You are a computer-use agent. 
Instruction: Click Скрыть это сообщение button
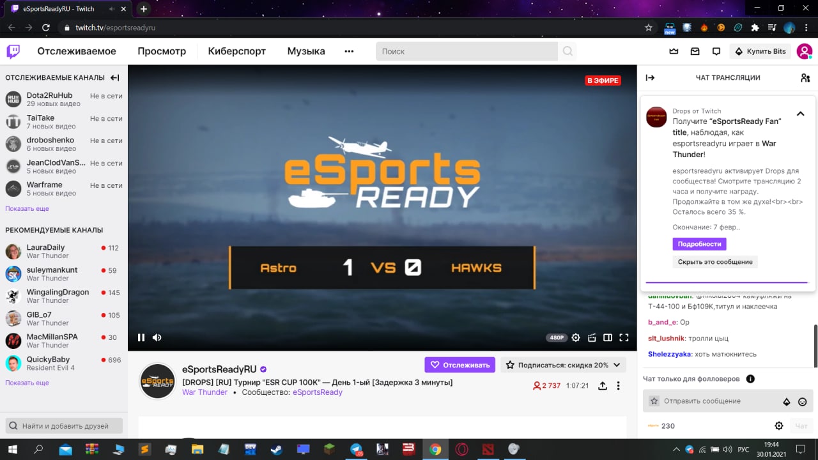coord(715,262)
